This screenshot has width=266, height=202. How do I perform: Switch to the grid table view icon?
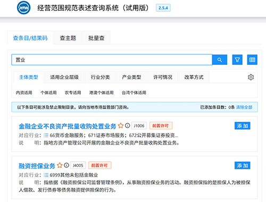click(252, 60)
